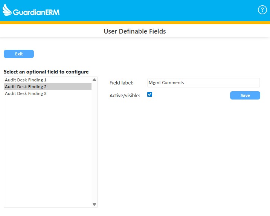Image resolution: width=270 pixels, height=216 pixels.
Task: Click the "Active/visible:" label text
Action: coord(125,96)
